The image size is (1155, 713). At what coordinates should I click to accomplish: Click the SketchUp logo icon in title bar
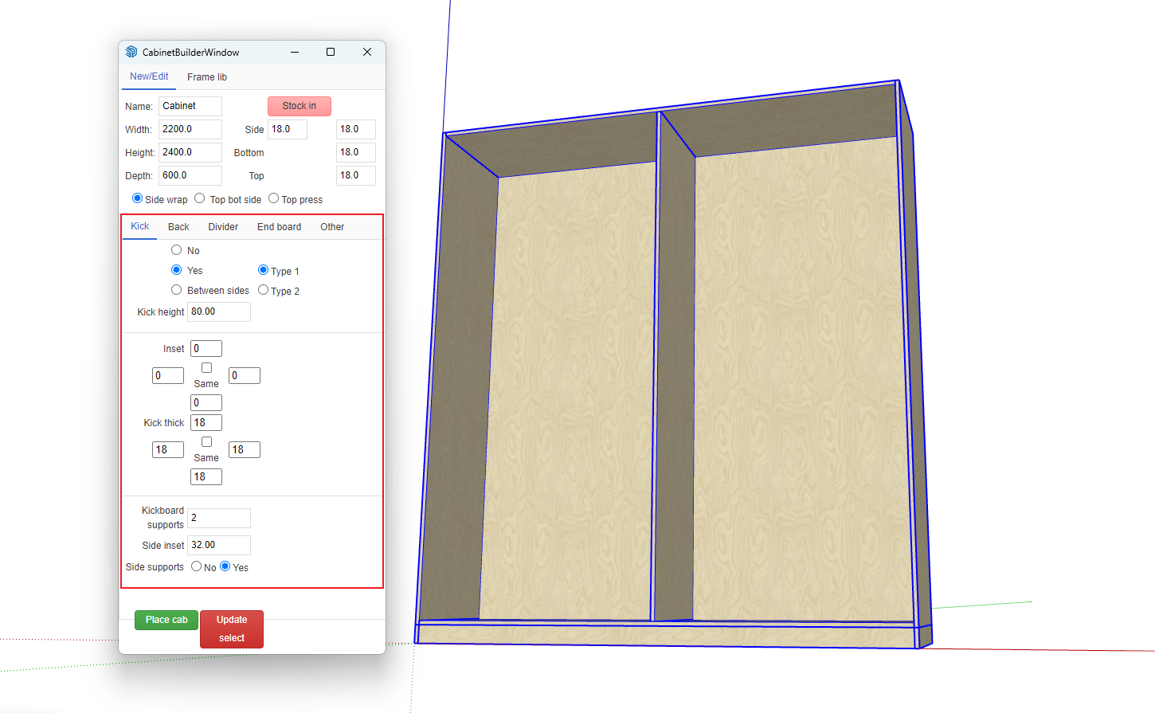click(x=131, y=52)
